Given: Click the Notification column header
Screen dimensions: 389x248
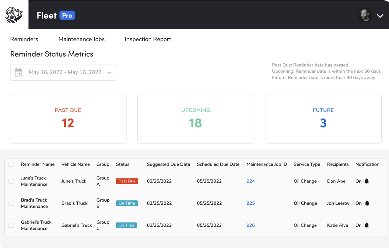Looking at the screenshot, I should click(x=367, y=164).
